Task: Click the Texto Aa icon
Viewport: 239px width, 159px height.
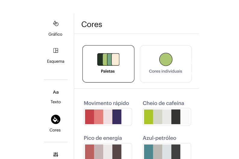Action: [56, 92]
